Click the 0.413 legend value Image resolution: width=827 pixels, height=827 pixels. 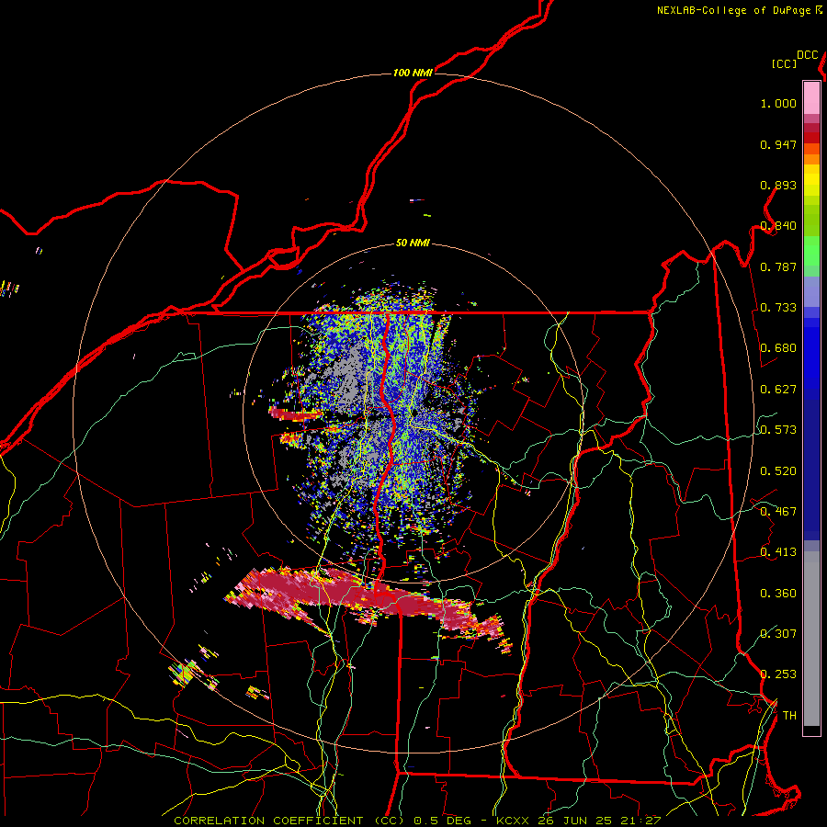point(778,552)
